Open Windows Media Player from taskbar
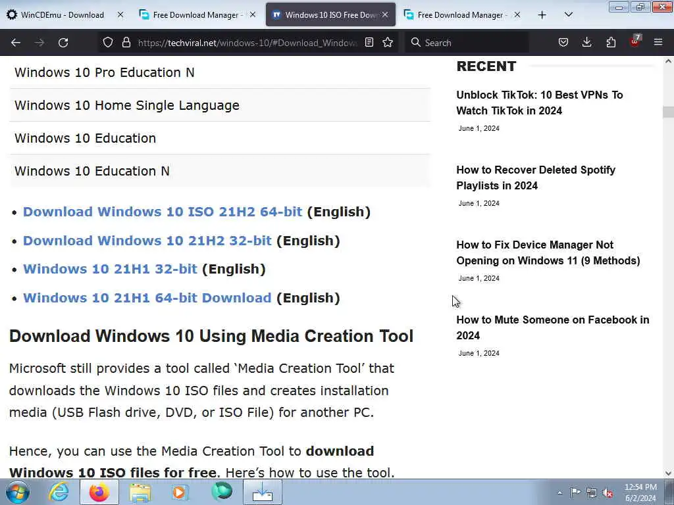This screenshot has height=505, width=674. click(x=180, y=492)
